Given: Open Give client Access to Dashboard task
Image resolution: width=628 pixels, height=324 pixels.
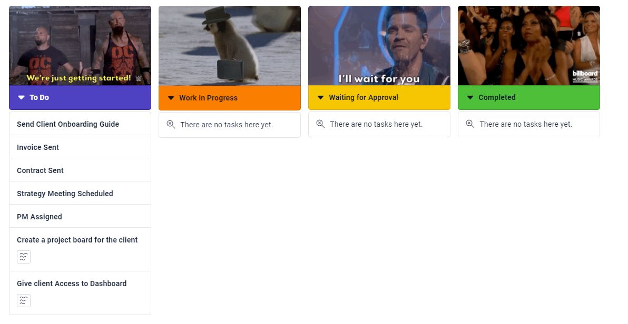Looking at the screenshot, I should (80, 293).
